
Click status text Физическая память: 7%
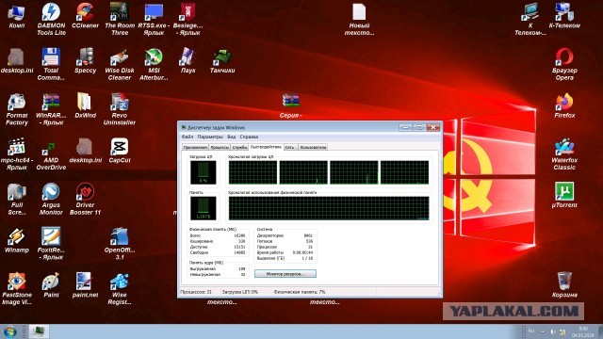[x=300, y=292]
